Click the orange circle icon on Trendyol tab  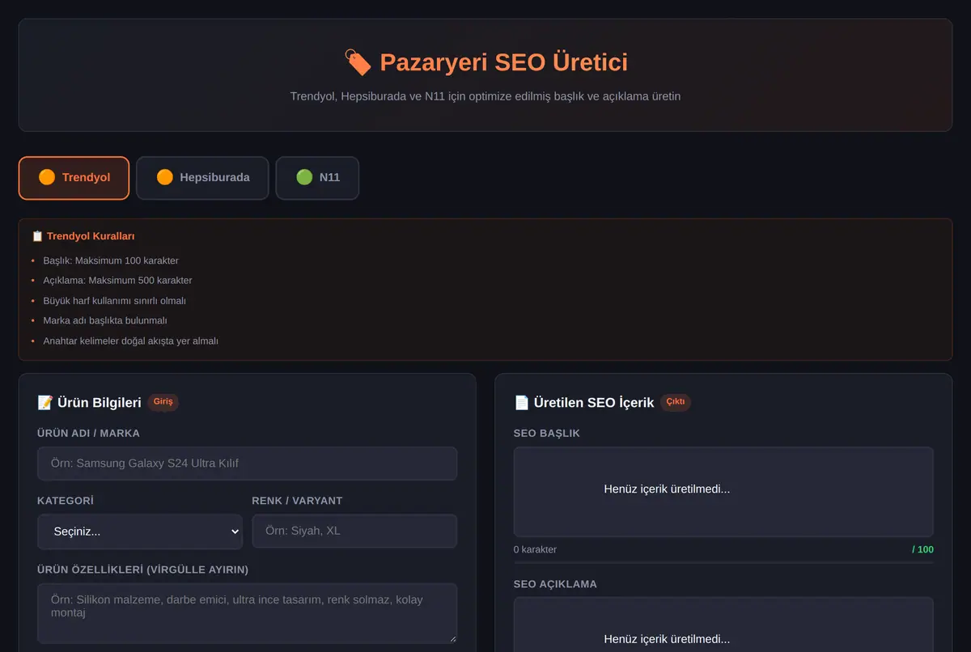coord(47,177)
